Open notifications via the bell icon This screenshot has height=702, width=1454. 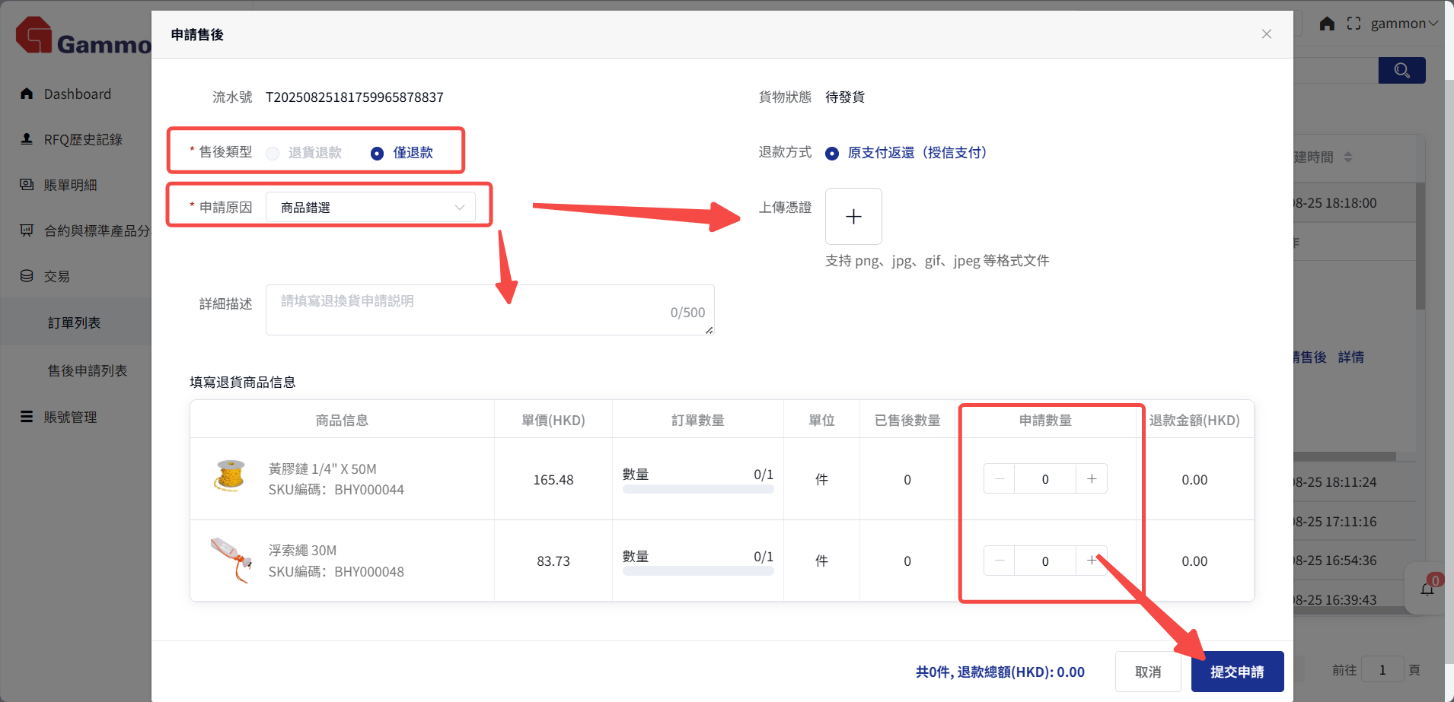coord(1427,589)
